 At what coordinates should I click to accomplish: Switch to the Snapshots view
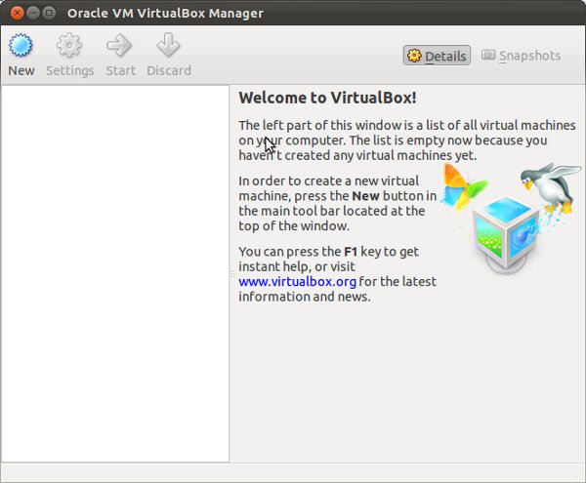click(x=521, y=56)
